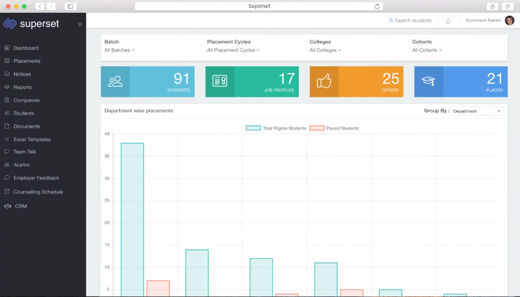Click the browser tabs overview icon

pos(507,6)
